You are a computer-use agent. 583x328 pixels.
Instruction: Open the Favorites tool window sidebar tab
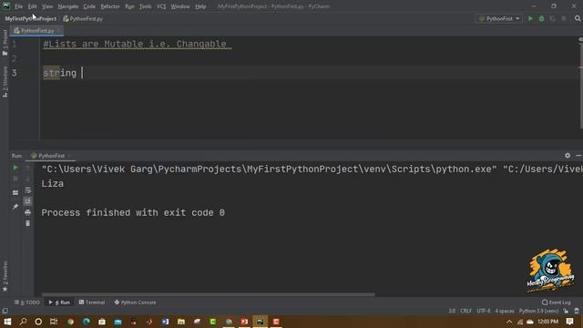click(x=5, y=276)
